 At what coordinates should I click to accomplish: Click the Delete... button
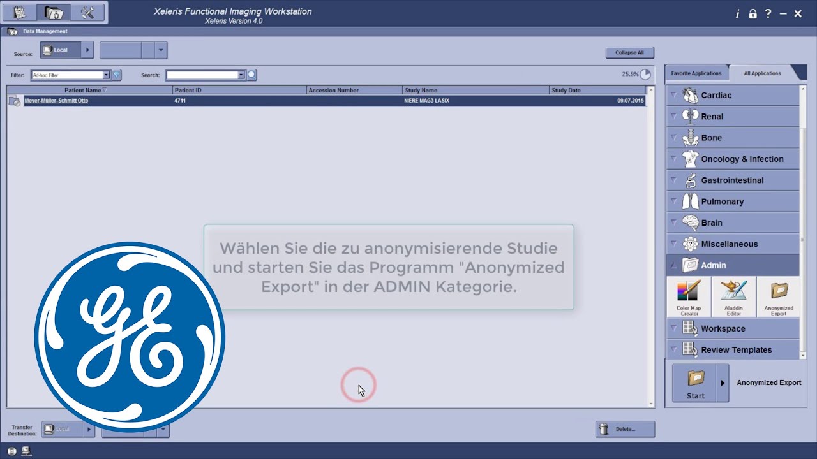click(x=626, y=429)
